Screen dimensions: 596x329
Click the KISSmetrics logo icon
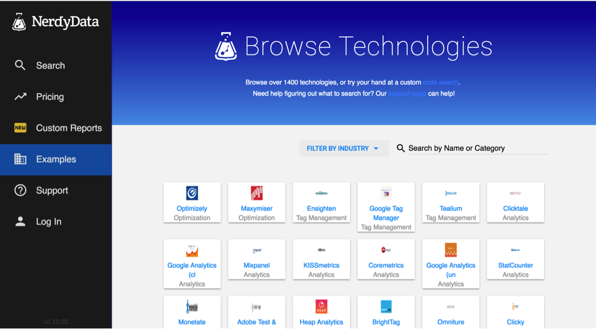[322, 250]
